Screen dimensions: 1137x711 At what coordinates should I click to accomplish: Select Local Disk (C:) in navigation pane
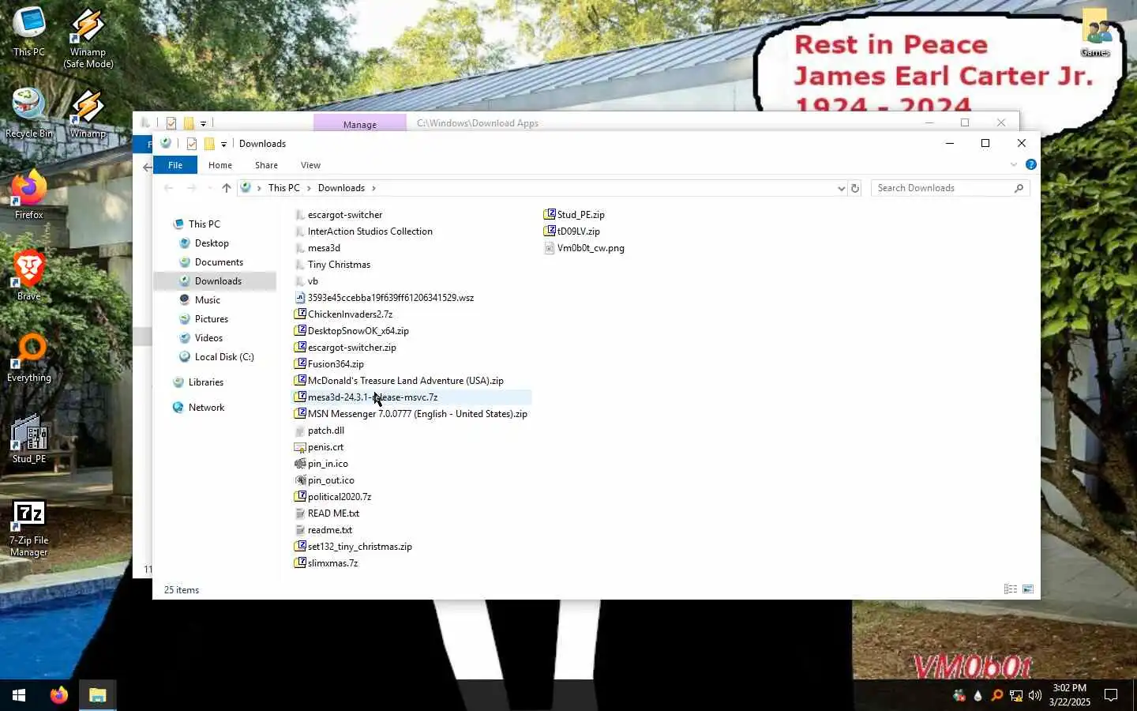click(224, 357)
